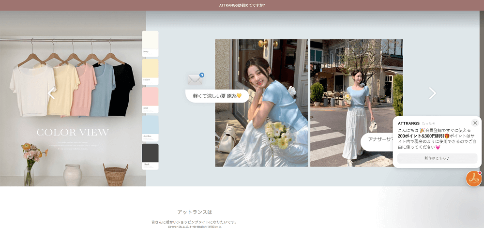Select the skyblue color swatch
This screenshot has width=484, height=228.
click(x=150, y=128)
